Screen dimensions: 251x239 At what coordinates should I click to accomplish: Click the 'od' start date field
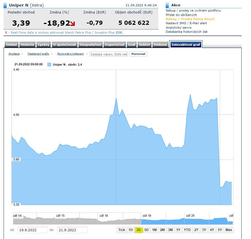click(33, 230)
